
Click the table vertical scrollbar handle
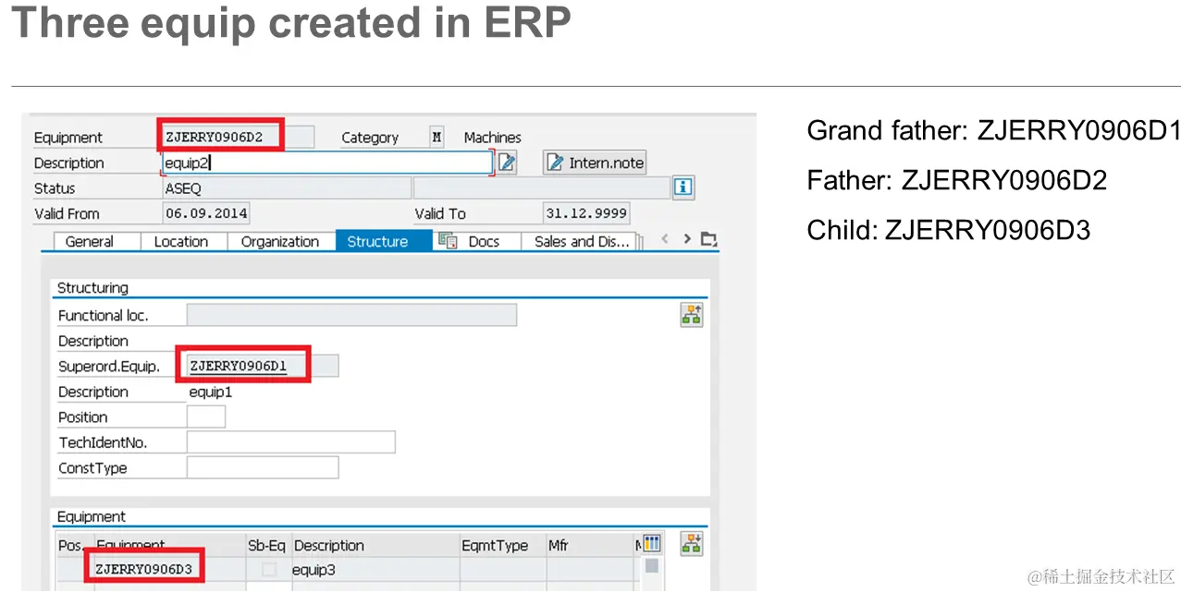point(652,565)
